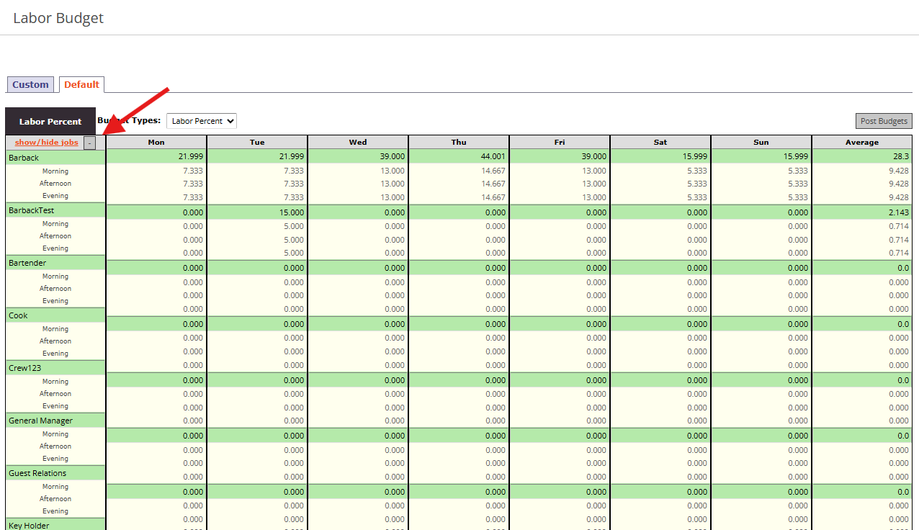This screenshot has height=530, width=919.
Task: Select the Barback job row label
Action: coord(55,158)
